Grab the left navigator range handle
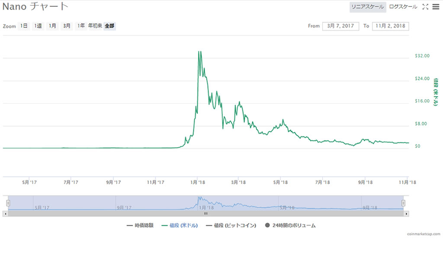Screen dimensions: 443x259 8,203
